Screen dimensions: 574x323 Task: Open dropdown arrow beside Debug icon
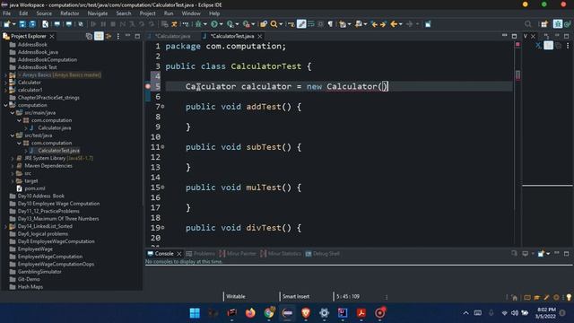[x=205, y=24]
